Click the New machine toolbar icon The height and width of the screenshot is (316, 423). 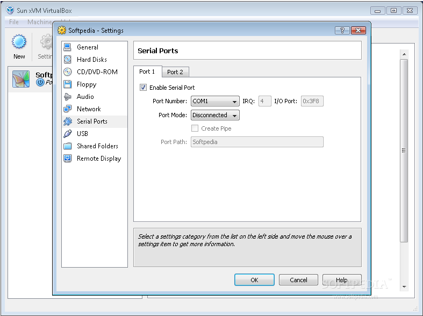[x=19, y=41]
